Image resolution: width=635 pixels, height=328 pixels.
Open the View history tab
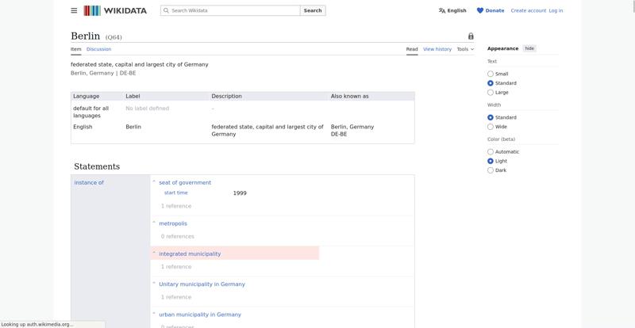(437, 49)
